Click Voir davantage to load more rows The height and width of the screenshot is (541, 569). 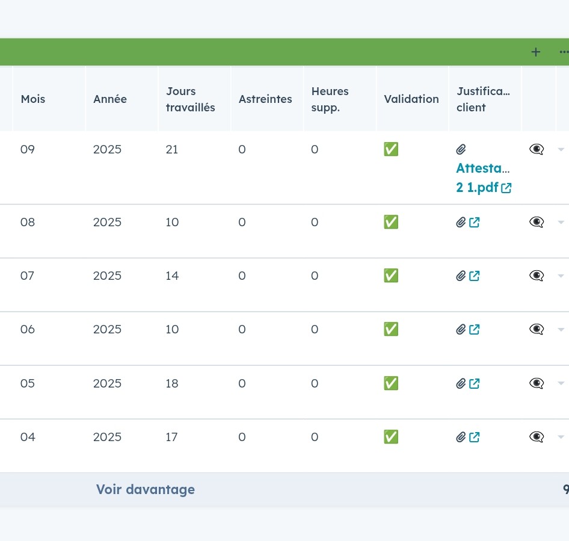(x=146, y=489)
